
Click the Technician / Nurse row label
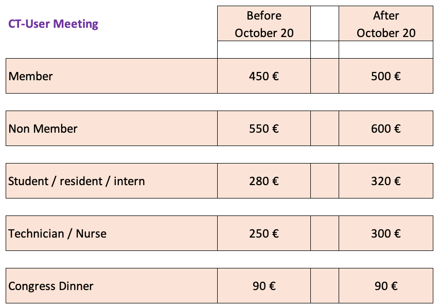point(58,233)
